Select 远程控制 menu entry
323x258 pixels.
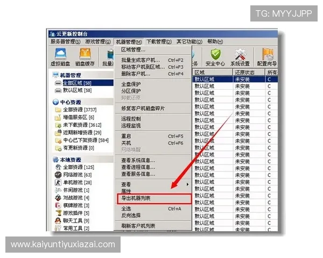153,119
